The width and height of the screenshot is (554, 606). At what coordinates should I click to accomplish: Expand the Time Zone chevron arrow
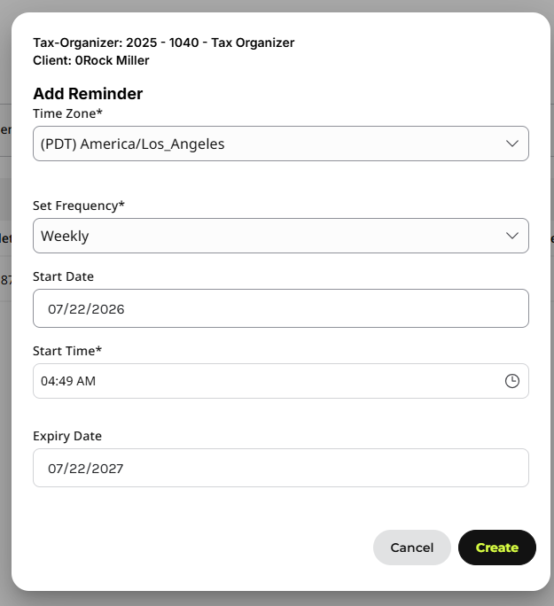point(511,144)
